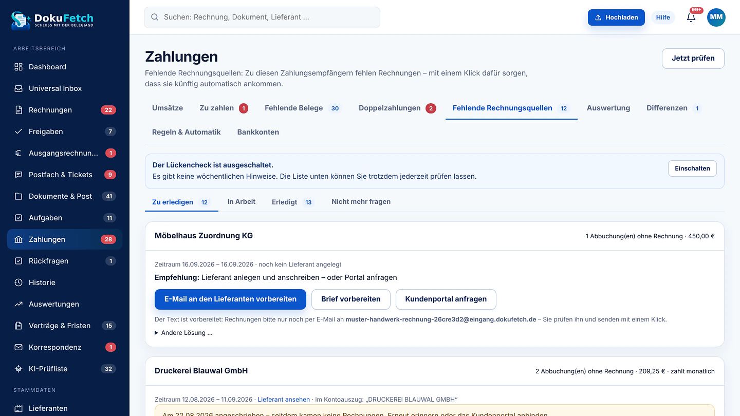Image resolution: width=740 pixels, height=416 pixels.
Task: Click the Freigaben checkmark icon
Action: 18,131
